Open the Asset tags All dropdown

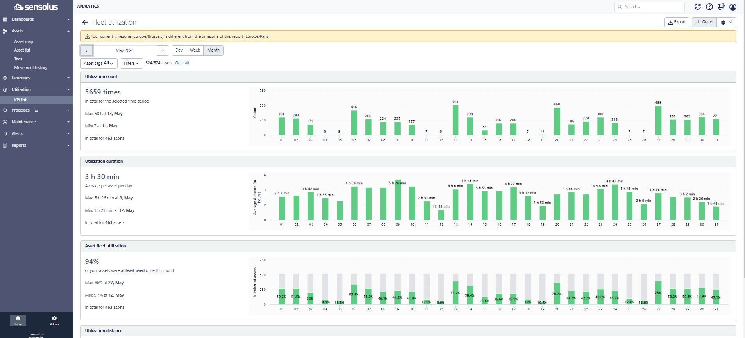click(x=98, y=63)
